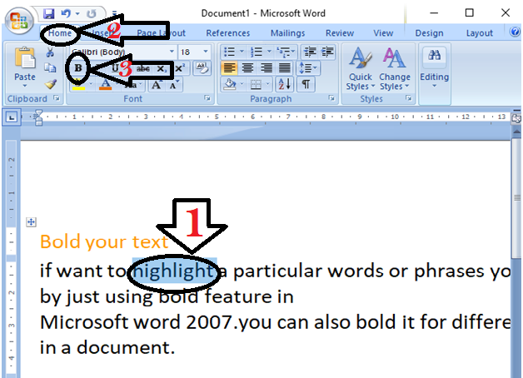The image size is (523, 378).
Task: Click the "Bold your text" heading
Action: click(x=104, y=242)
